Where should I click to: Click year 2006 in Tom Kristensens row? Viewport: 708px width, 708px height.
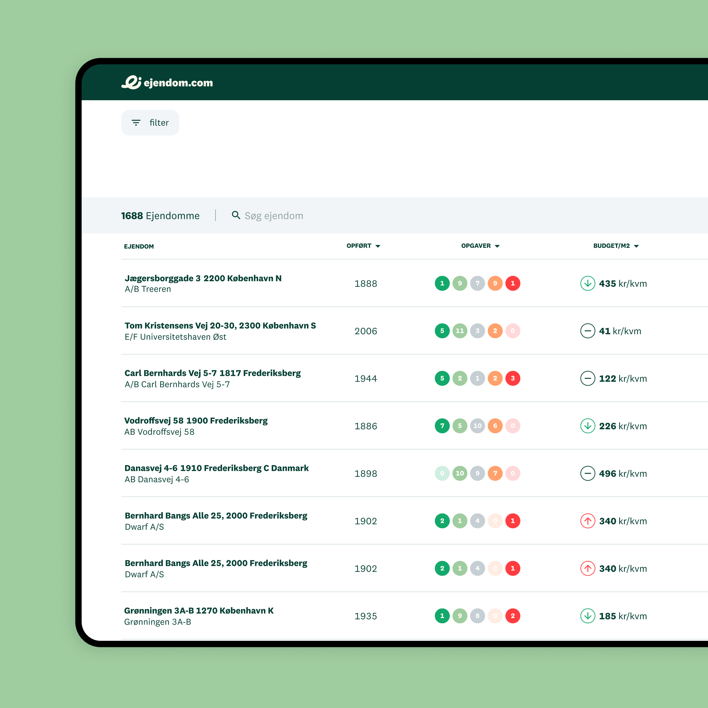(x=366, y=331)
